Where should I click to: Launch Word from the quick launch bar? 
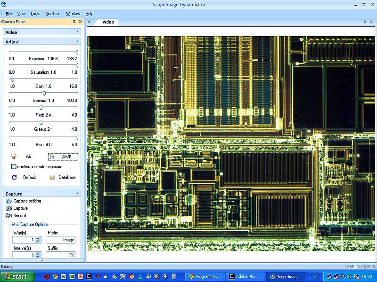pos(64,276)
